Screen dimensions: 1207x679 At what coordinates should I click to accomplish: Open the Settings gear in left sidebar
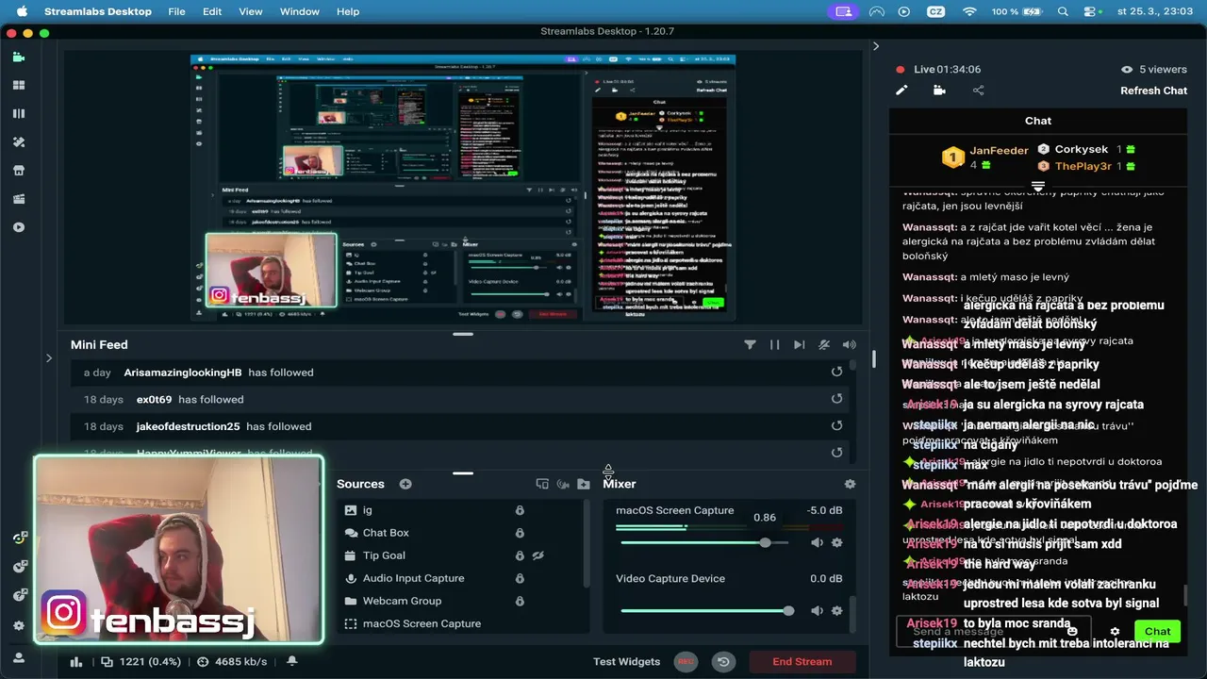[18, 626]
